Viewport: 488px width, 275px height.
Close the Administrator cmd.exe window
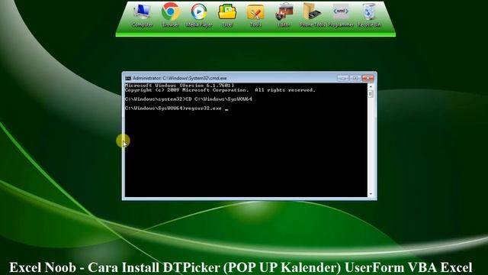point(368,78)
